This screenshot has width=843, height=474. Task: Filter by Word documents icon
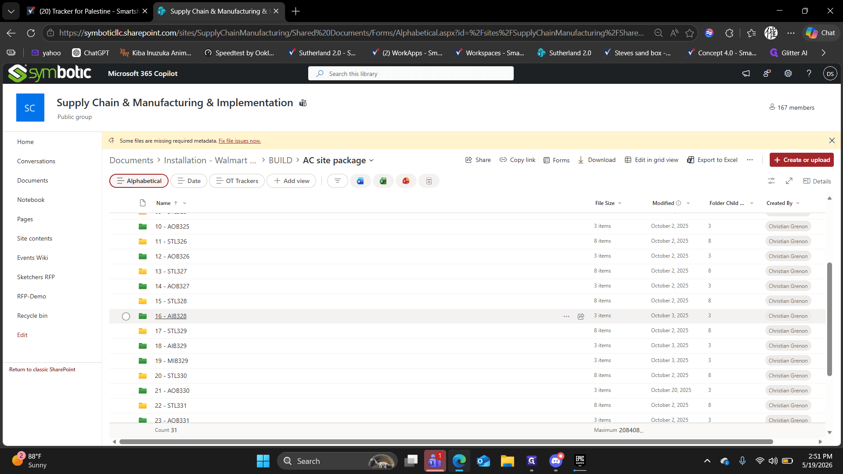[x=360, y=181]
